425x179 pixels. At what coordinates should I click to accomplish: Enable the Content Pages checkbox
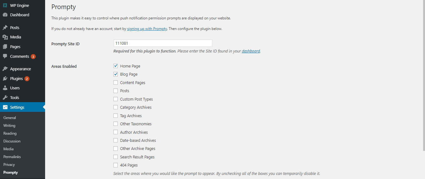point(116,82)
